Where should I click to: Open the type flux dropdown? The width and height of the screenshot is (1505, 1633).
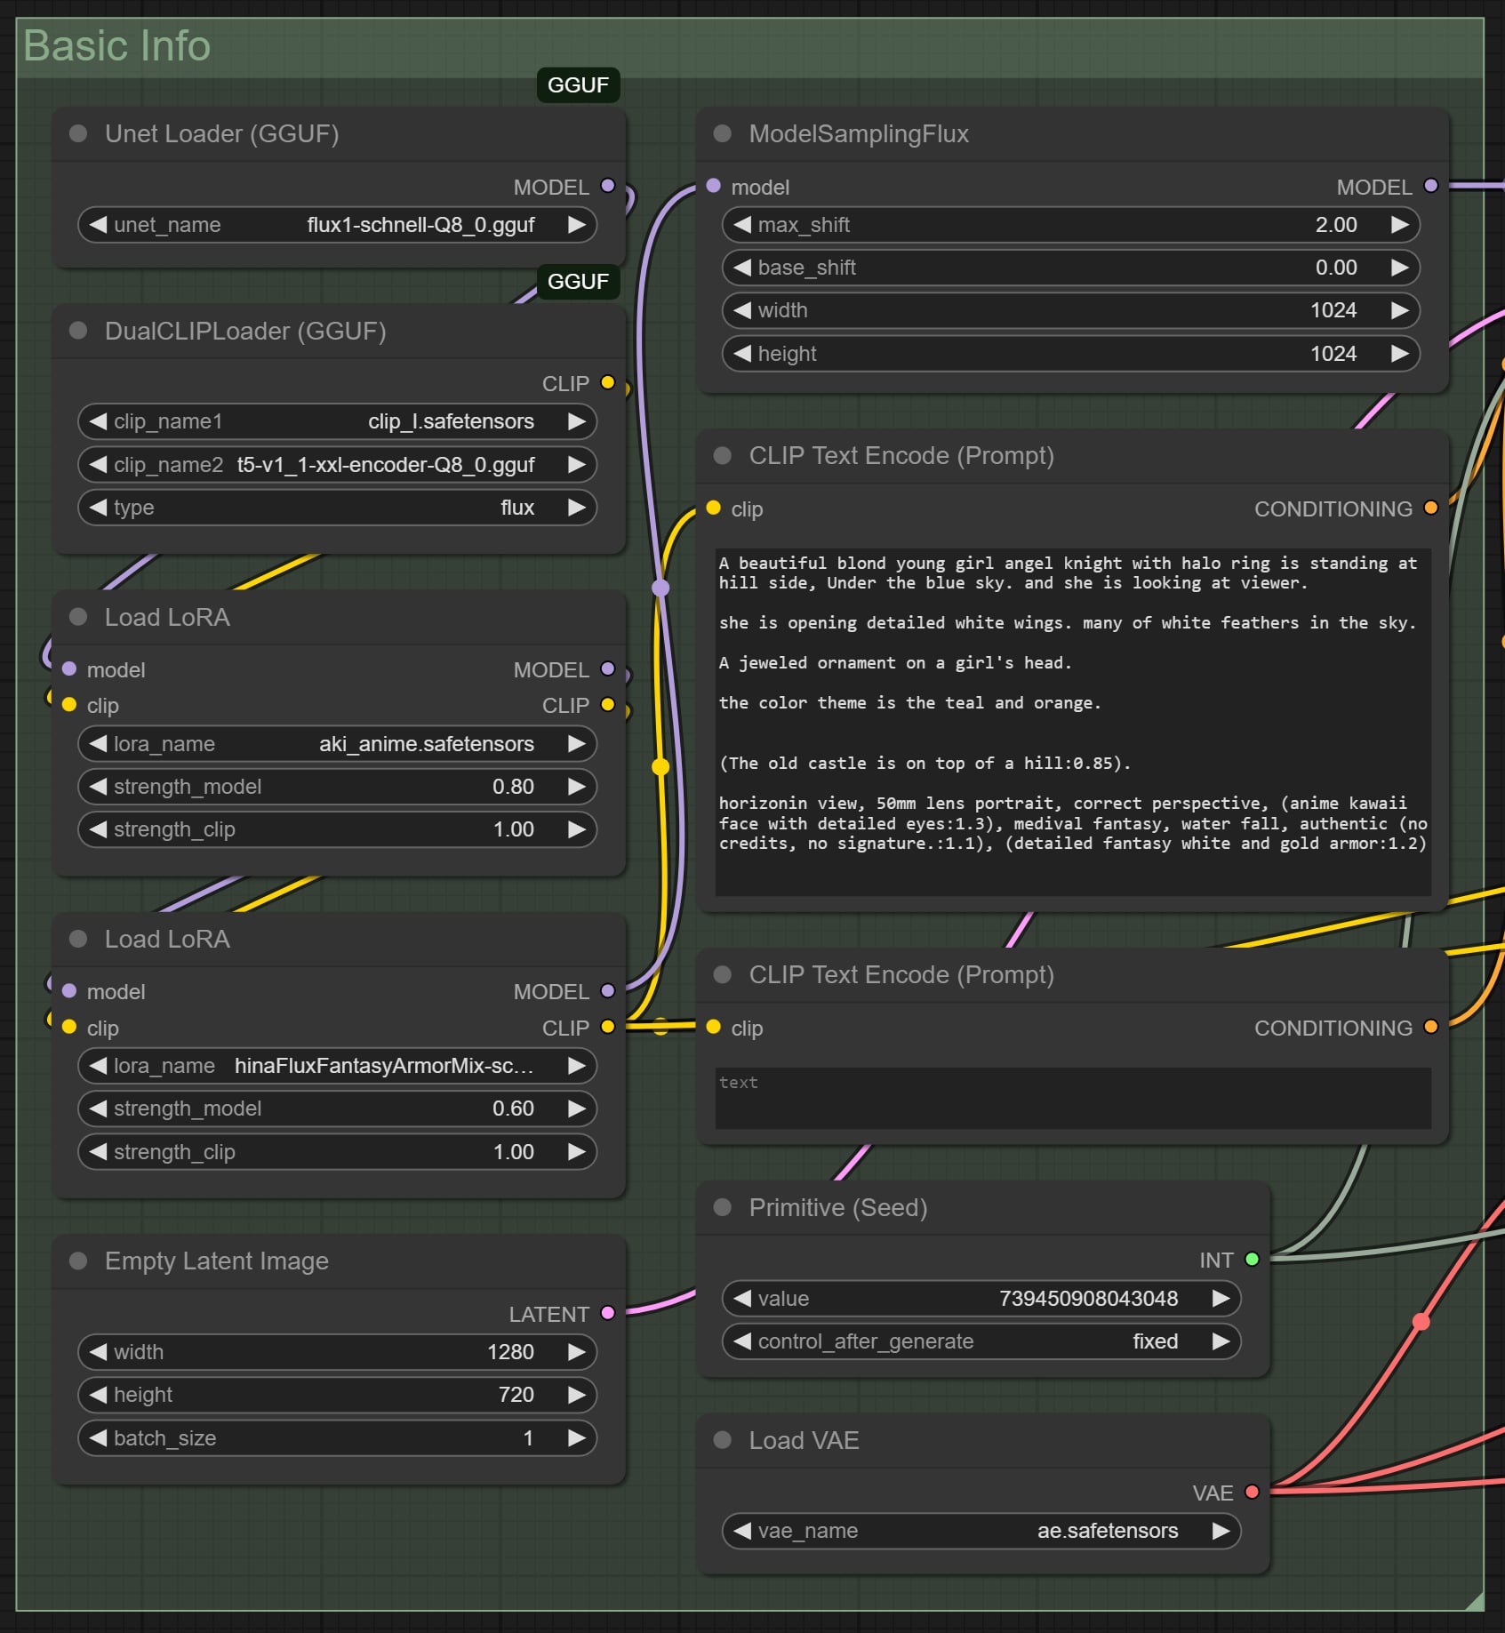(x=337, y=508)
